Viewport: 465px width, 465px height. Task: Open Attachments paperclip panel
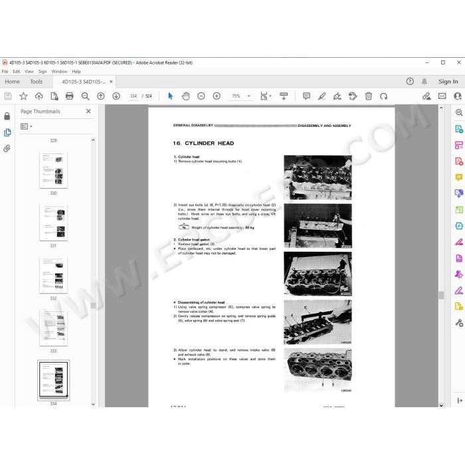[x=7, y=148]
